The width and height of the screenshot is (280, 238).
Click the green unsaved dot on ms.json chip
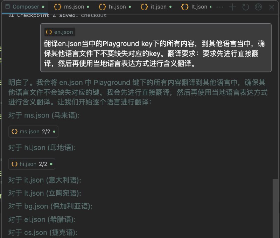click(54, 132)
